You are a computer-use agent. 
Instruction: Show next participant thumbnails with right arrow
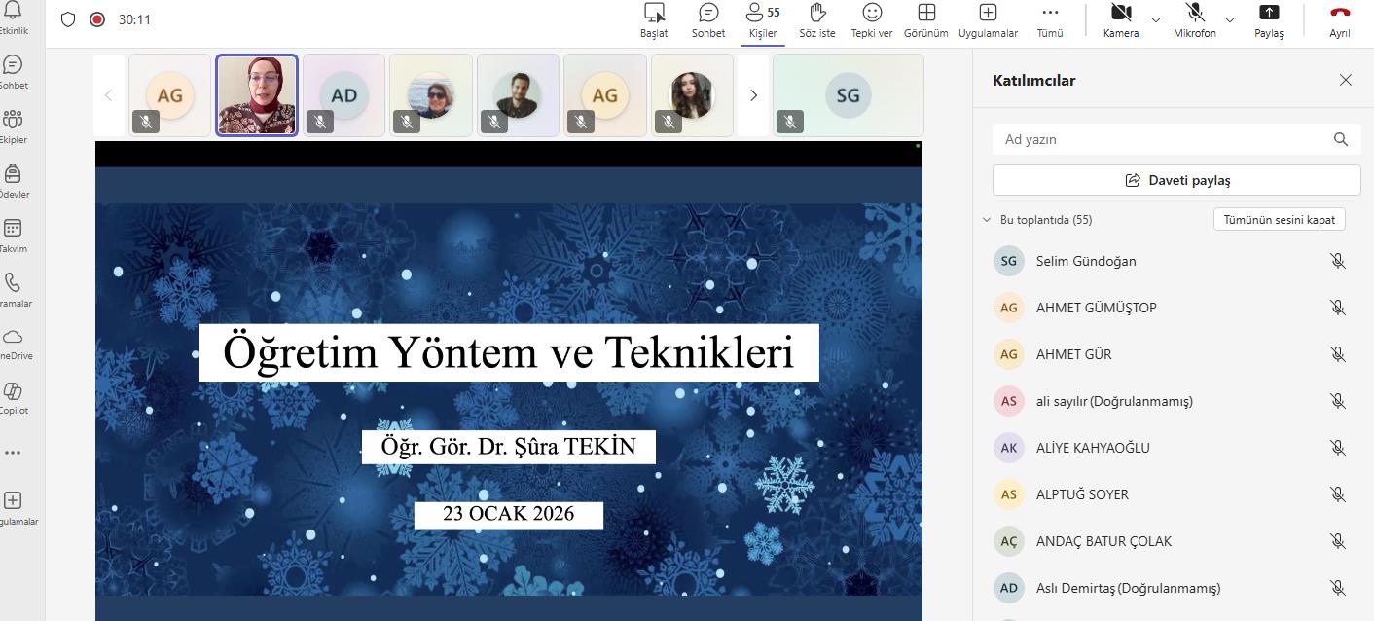coord(753,95)
